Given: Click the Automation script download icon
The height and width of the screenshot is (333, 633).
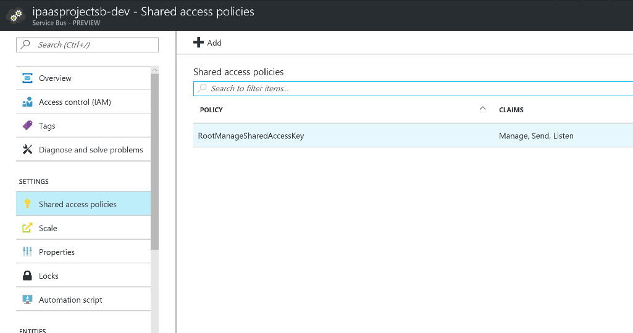Looking at the screenshot, I should coord(27,300).
